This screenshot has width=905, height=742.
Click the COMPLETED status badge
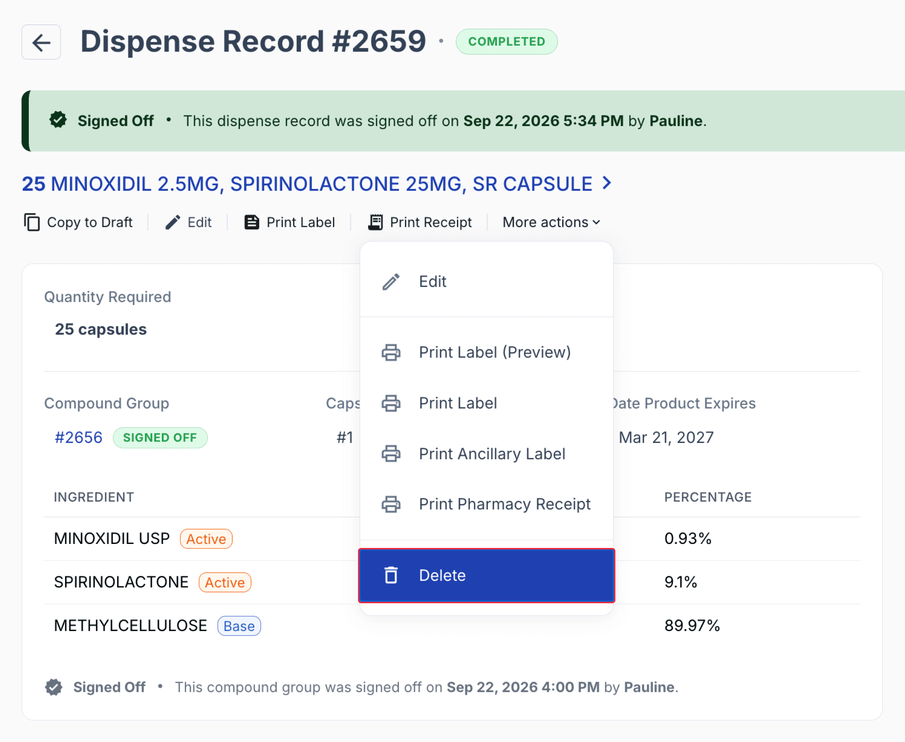click(x=506, y=42)
